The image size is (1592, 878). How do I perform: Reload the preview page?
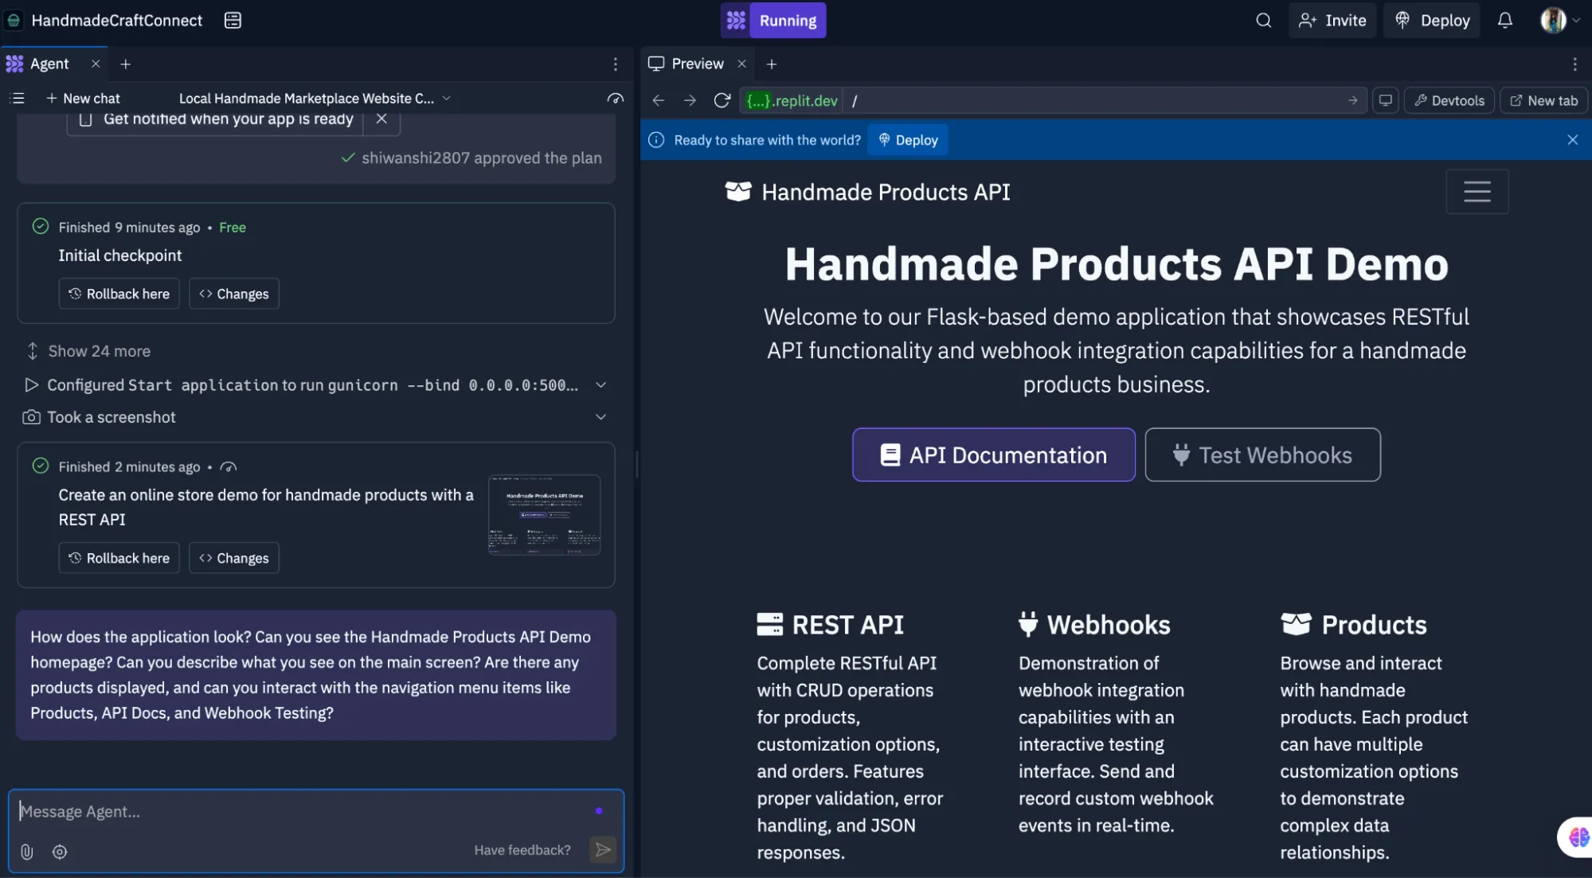click(x=722, y=100)
